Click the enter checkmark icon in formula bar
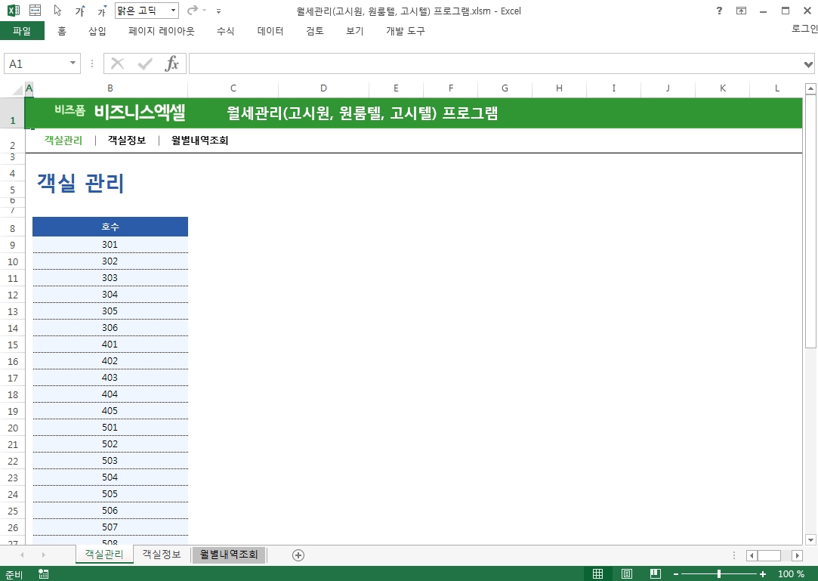 coord(145,63)
